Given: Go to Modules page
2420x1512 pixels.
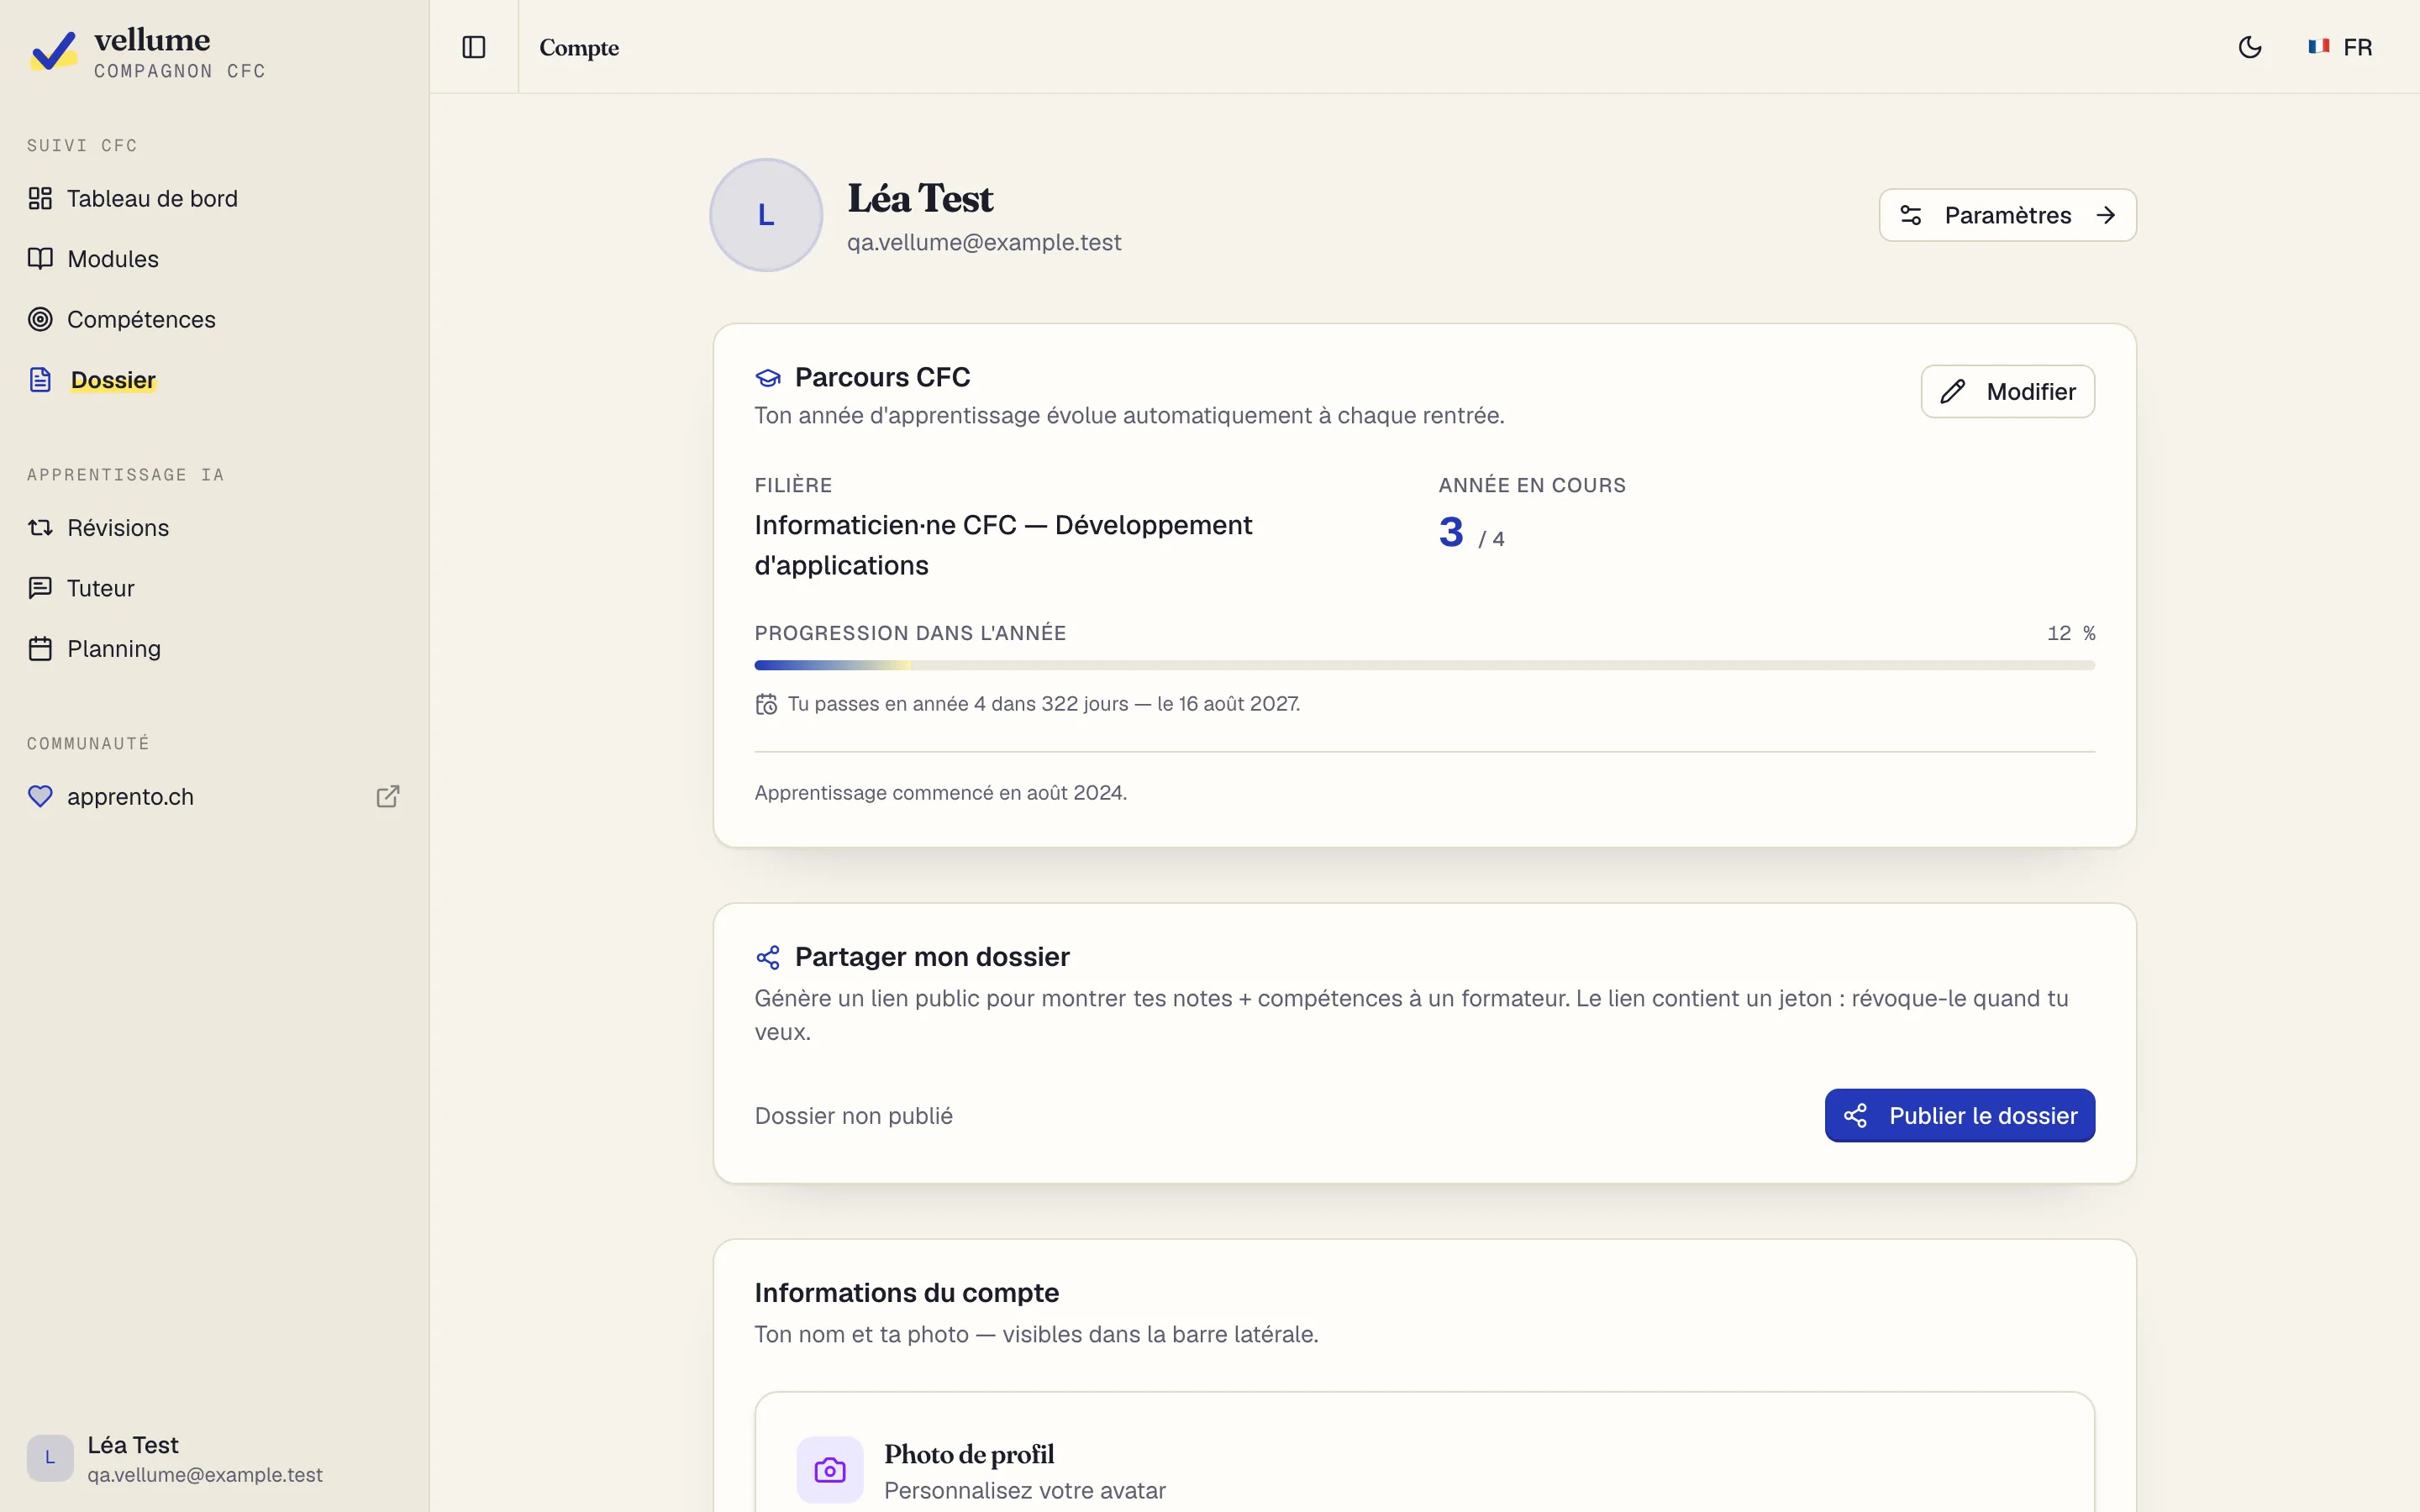Looking at the screenshot, I should click(x=214, y=259).
